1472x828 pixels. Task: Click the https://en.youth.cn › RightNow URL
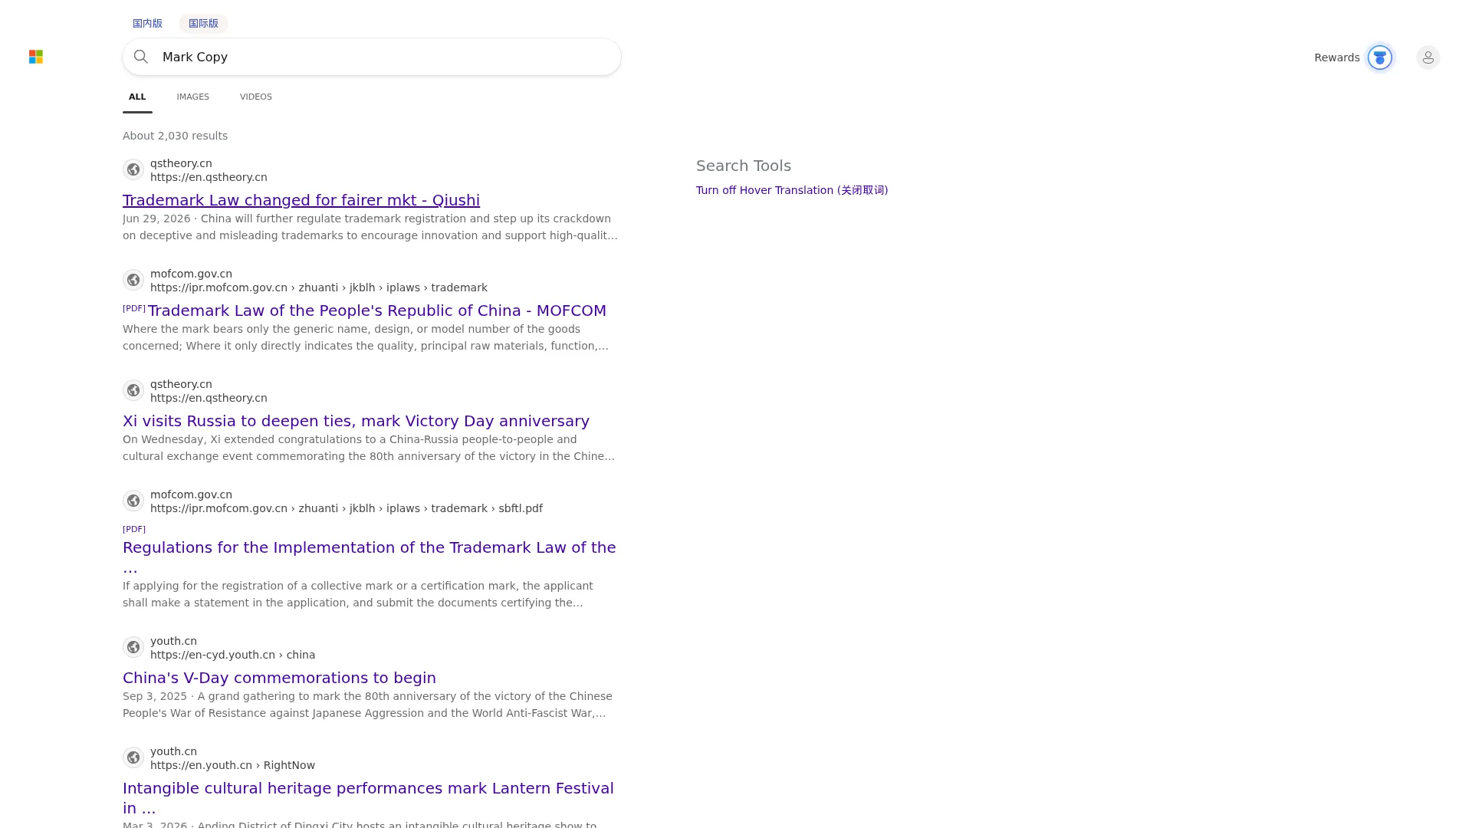coord(232,765)
